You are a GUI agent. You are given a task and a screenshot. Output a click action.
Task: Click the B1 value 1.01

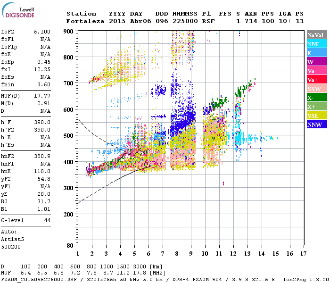tap(44, 209)
